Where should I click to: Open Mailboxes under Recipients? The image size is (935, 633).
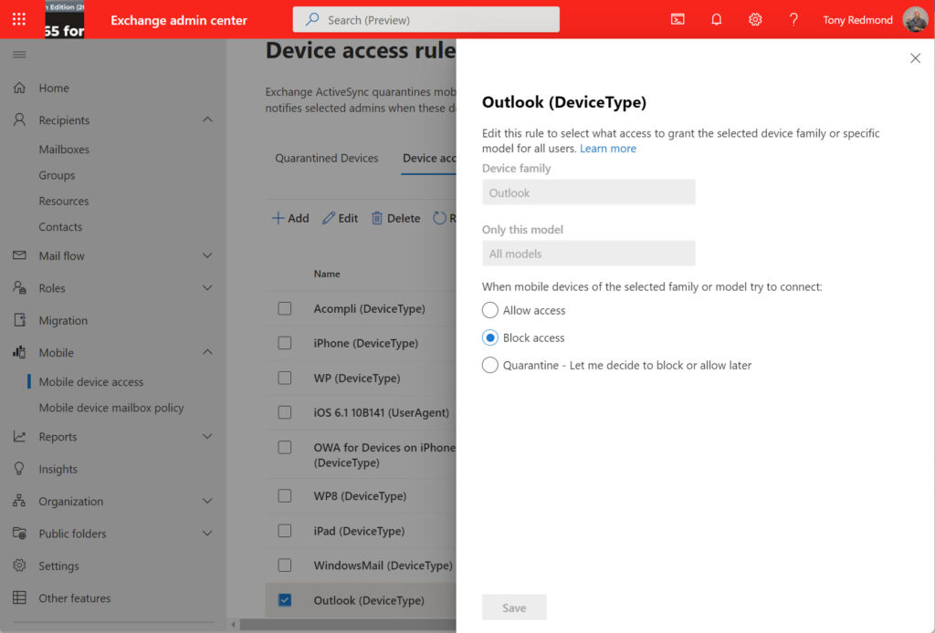pyautogui.click(x=64, y=149)
